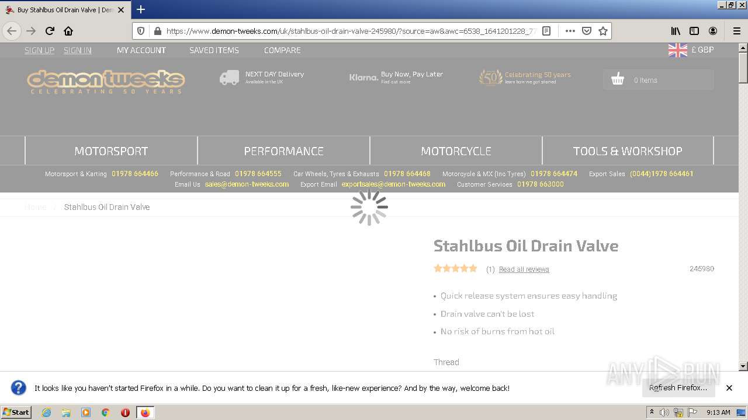
Task: Open the media player taskbar icon
Action: pyautogui.click(x=86, y=412)
